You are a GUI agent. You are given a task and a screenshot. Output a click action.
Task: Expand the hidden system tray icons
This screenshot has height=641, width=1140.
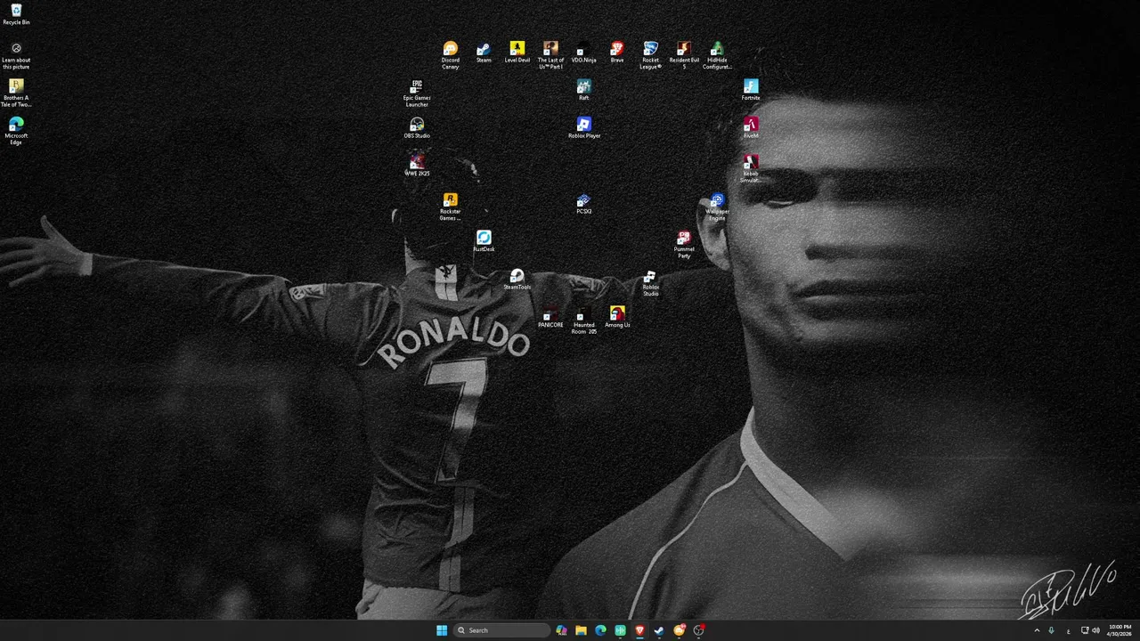(1037, 630)
